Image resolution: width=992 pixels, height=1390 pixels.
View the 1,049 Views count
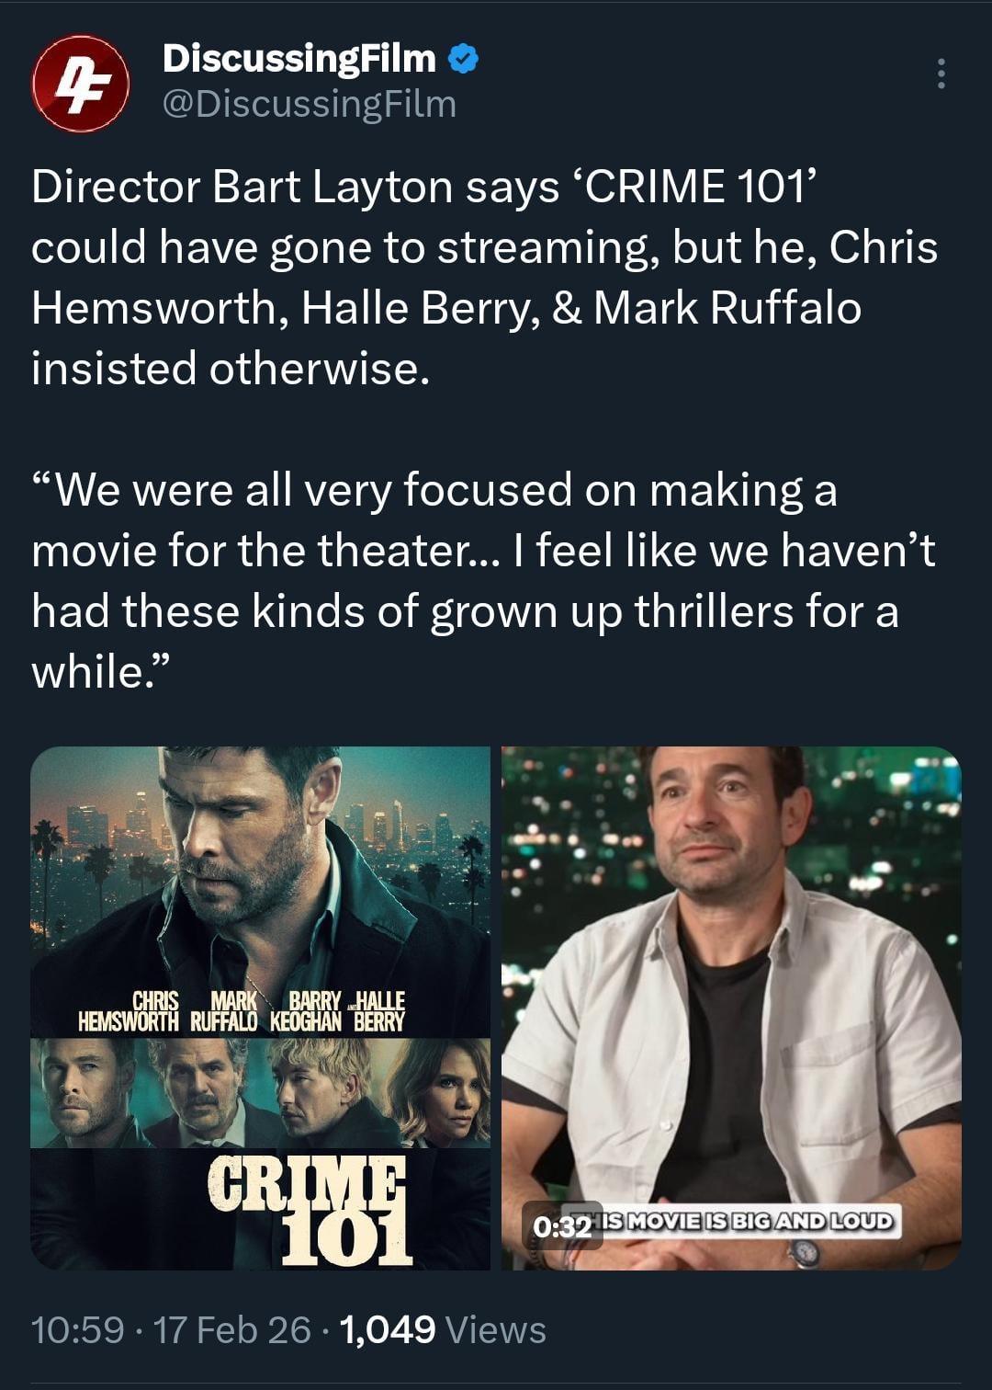(443, 1330)
